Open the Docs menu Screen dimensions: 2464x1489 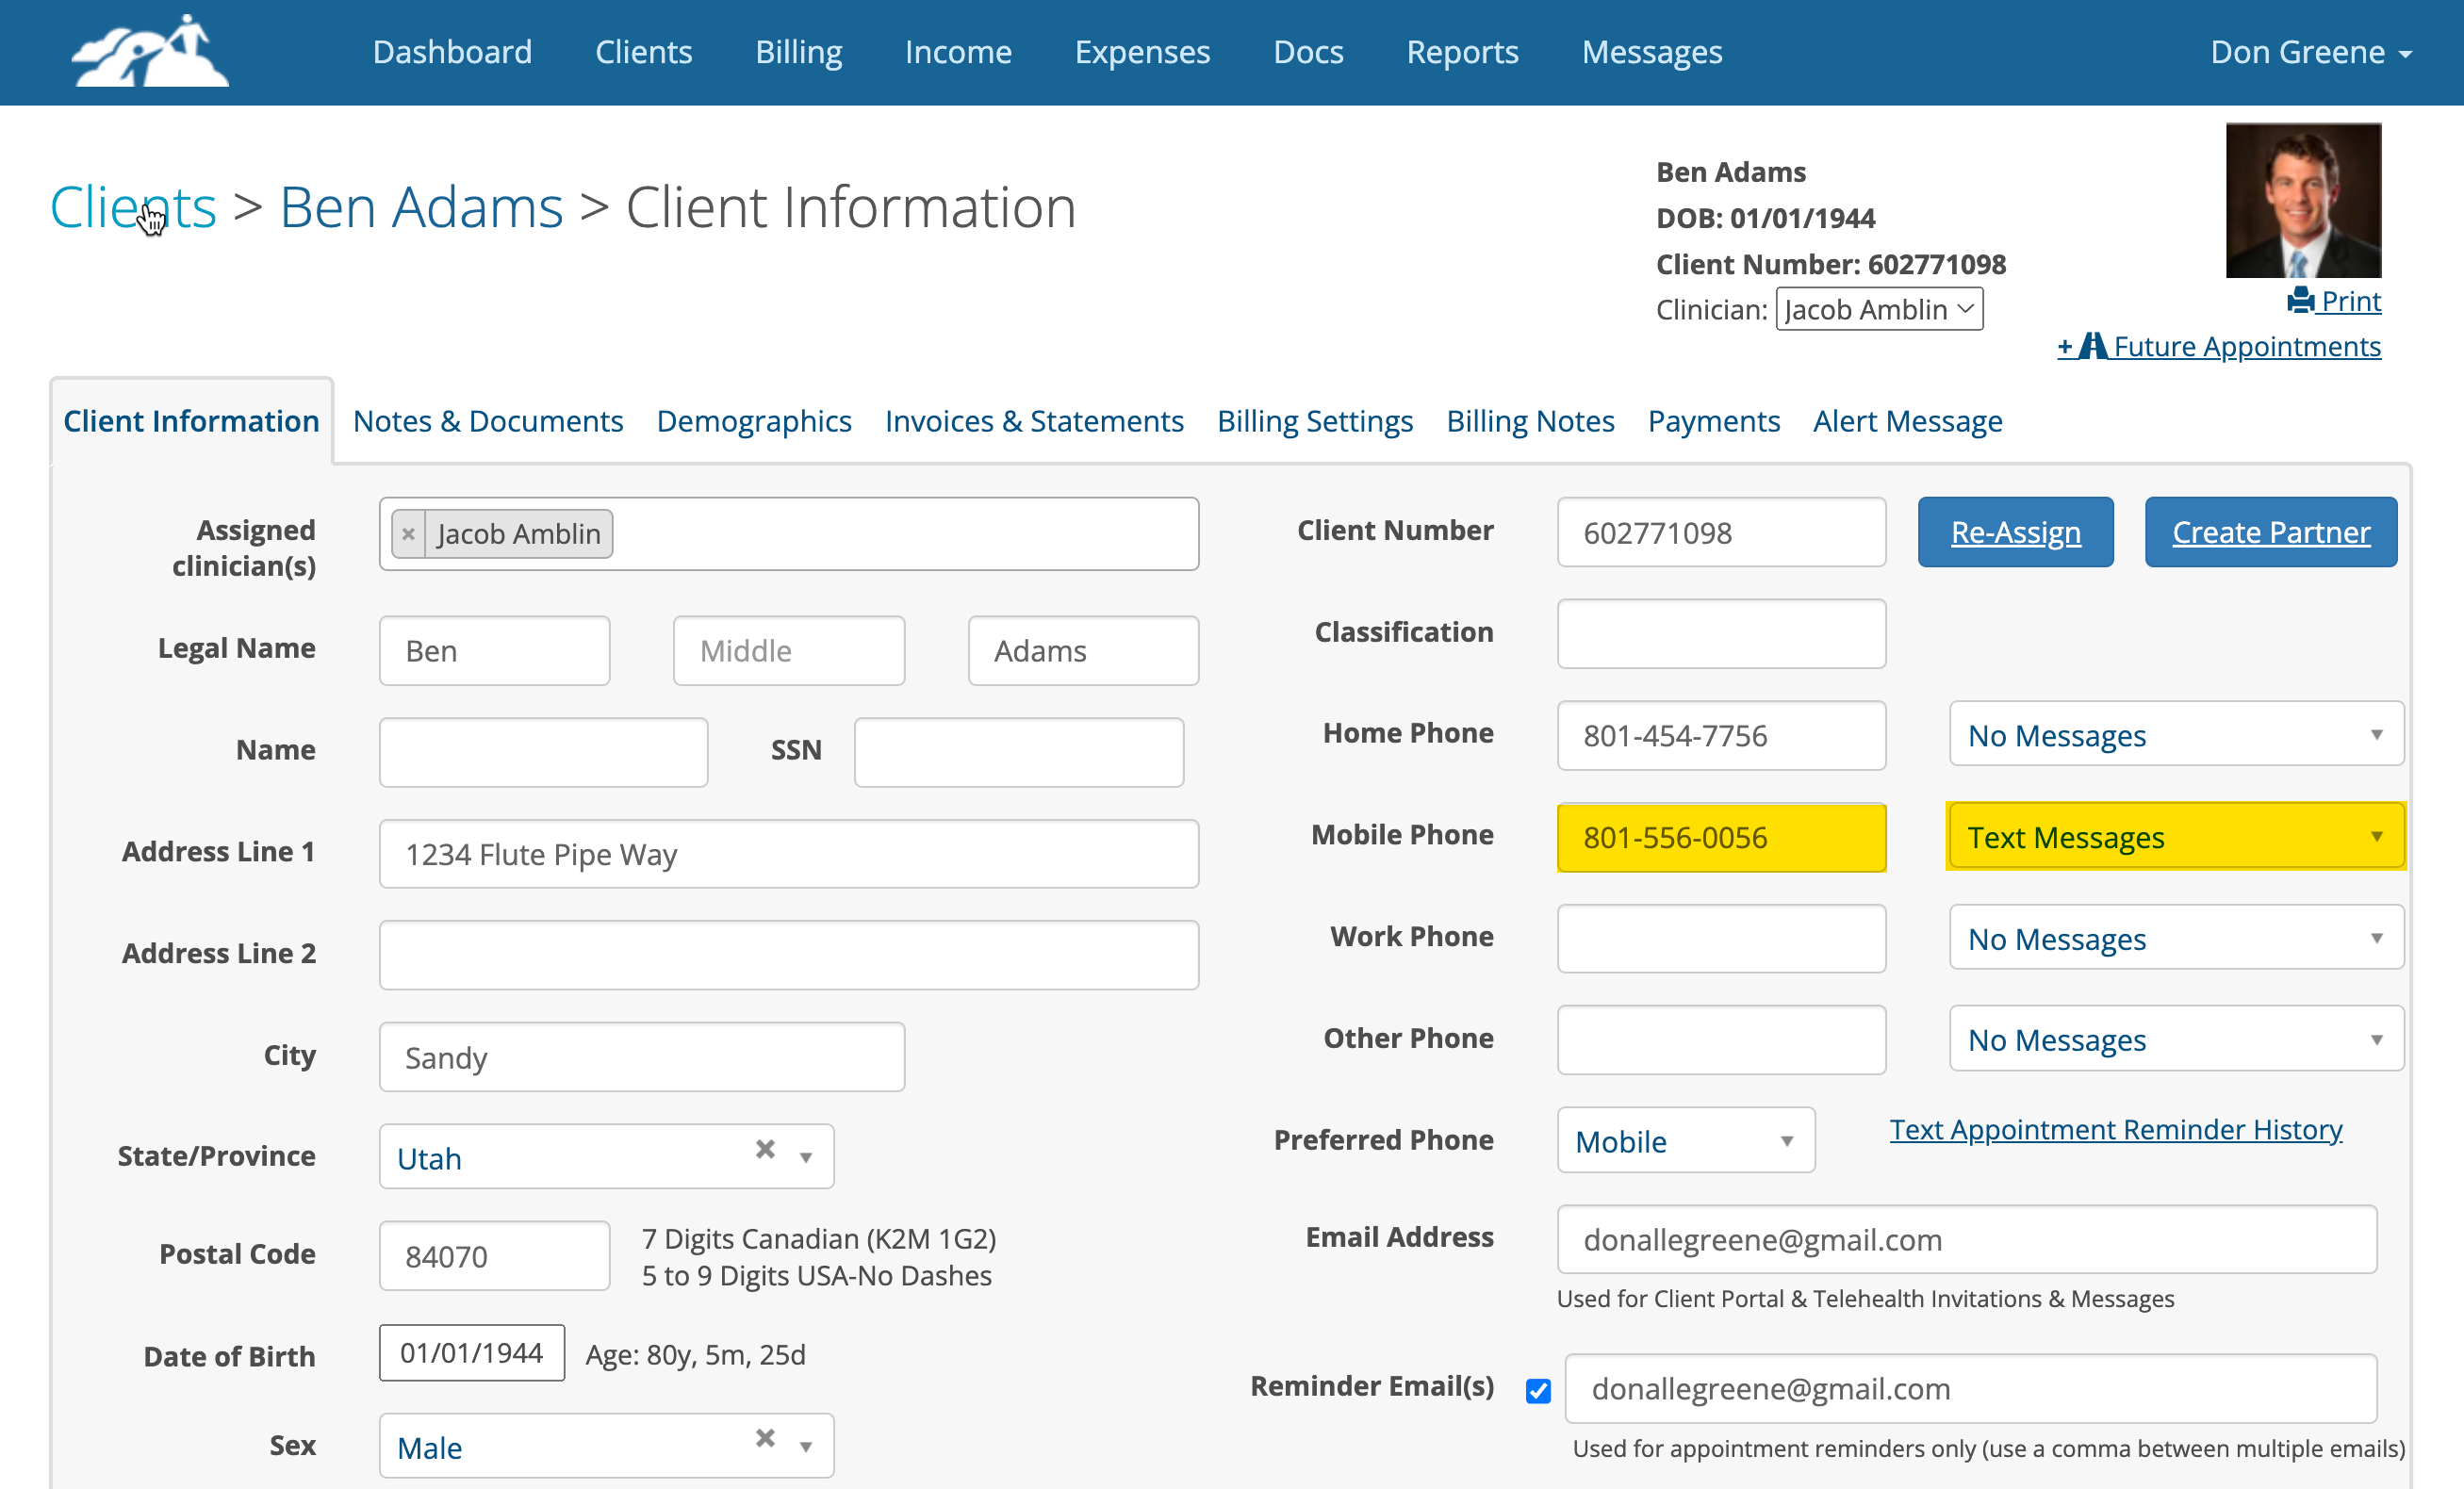tap(1308, 51)
